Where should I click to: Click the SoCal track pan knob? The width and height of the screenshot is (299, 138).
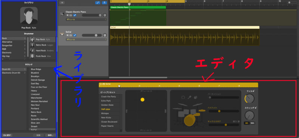click(x=105, y=35)
